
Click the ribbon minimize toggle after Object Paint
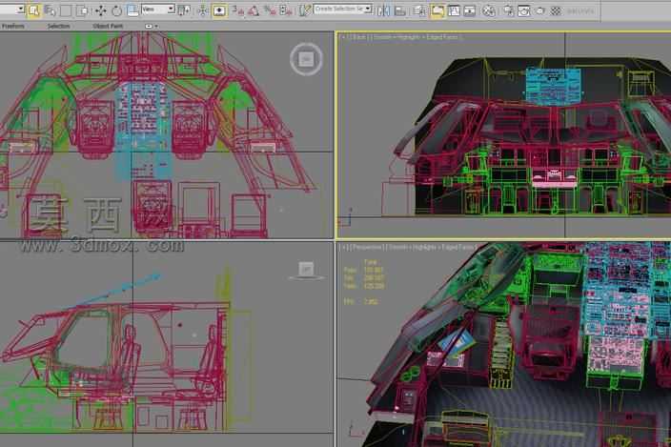coord(149,26)
